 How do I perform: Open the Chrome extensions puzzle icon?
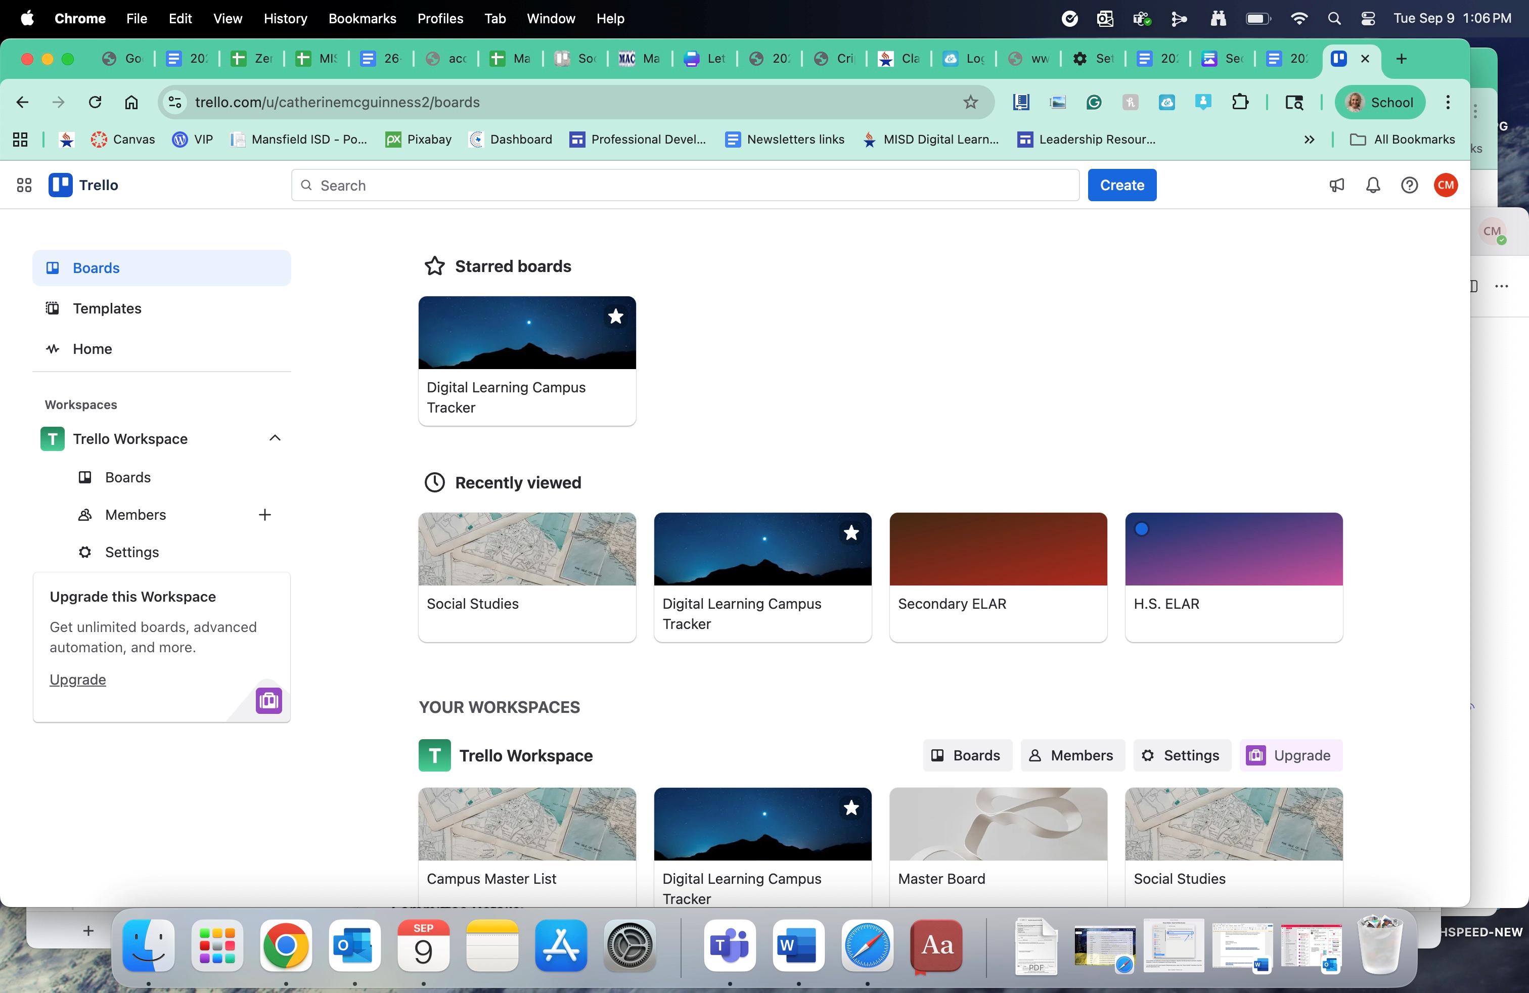point(1240,102)
